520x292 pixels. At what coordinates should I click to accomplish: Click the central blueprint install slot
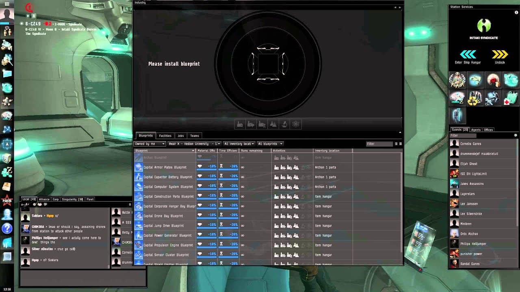pyautogui.click(x=268, y=64)
